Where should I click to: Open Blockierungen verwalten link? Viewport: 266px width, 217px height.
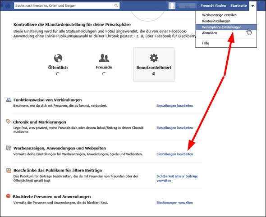pyautogui.click(x=174, y=203)
